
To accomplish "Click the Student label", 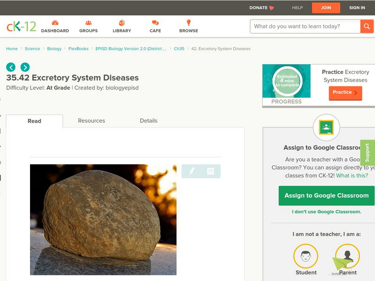I will (306, 273).
